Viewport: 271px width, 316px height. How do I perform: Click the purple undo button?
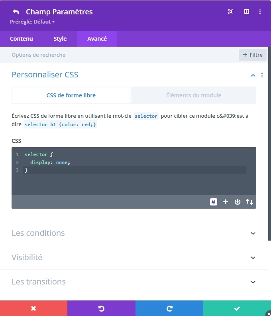[x=101, y=308]
